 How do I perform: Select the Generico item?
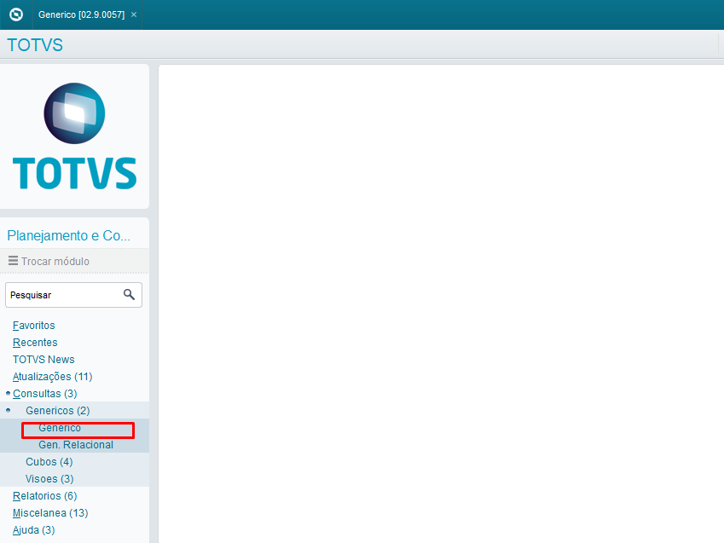pos(60,428)
